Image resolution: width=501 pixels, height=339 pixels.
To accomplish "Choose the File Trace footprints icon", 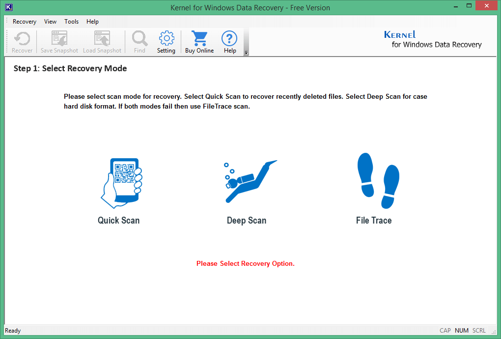I will click(x=378, y=180).
